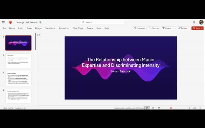Screen dimensions: 205x128
Task: Open the Help tab
Action: [107, 28]
